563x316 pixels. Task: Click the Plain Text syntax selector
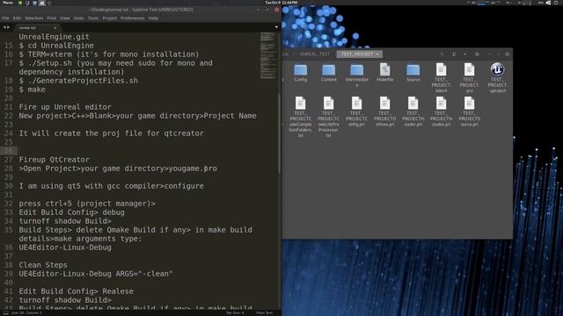(x=264, y=312)
